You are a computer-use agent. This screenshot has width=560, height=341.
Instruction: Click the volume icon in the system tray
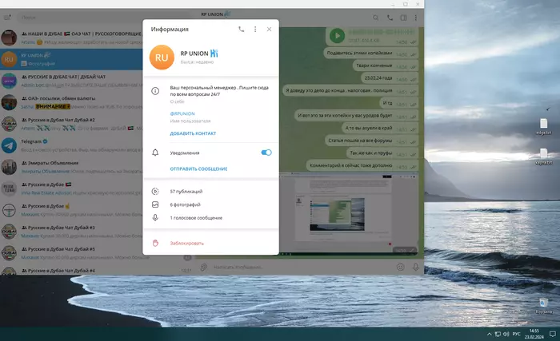coord(506,335)
